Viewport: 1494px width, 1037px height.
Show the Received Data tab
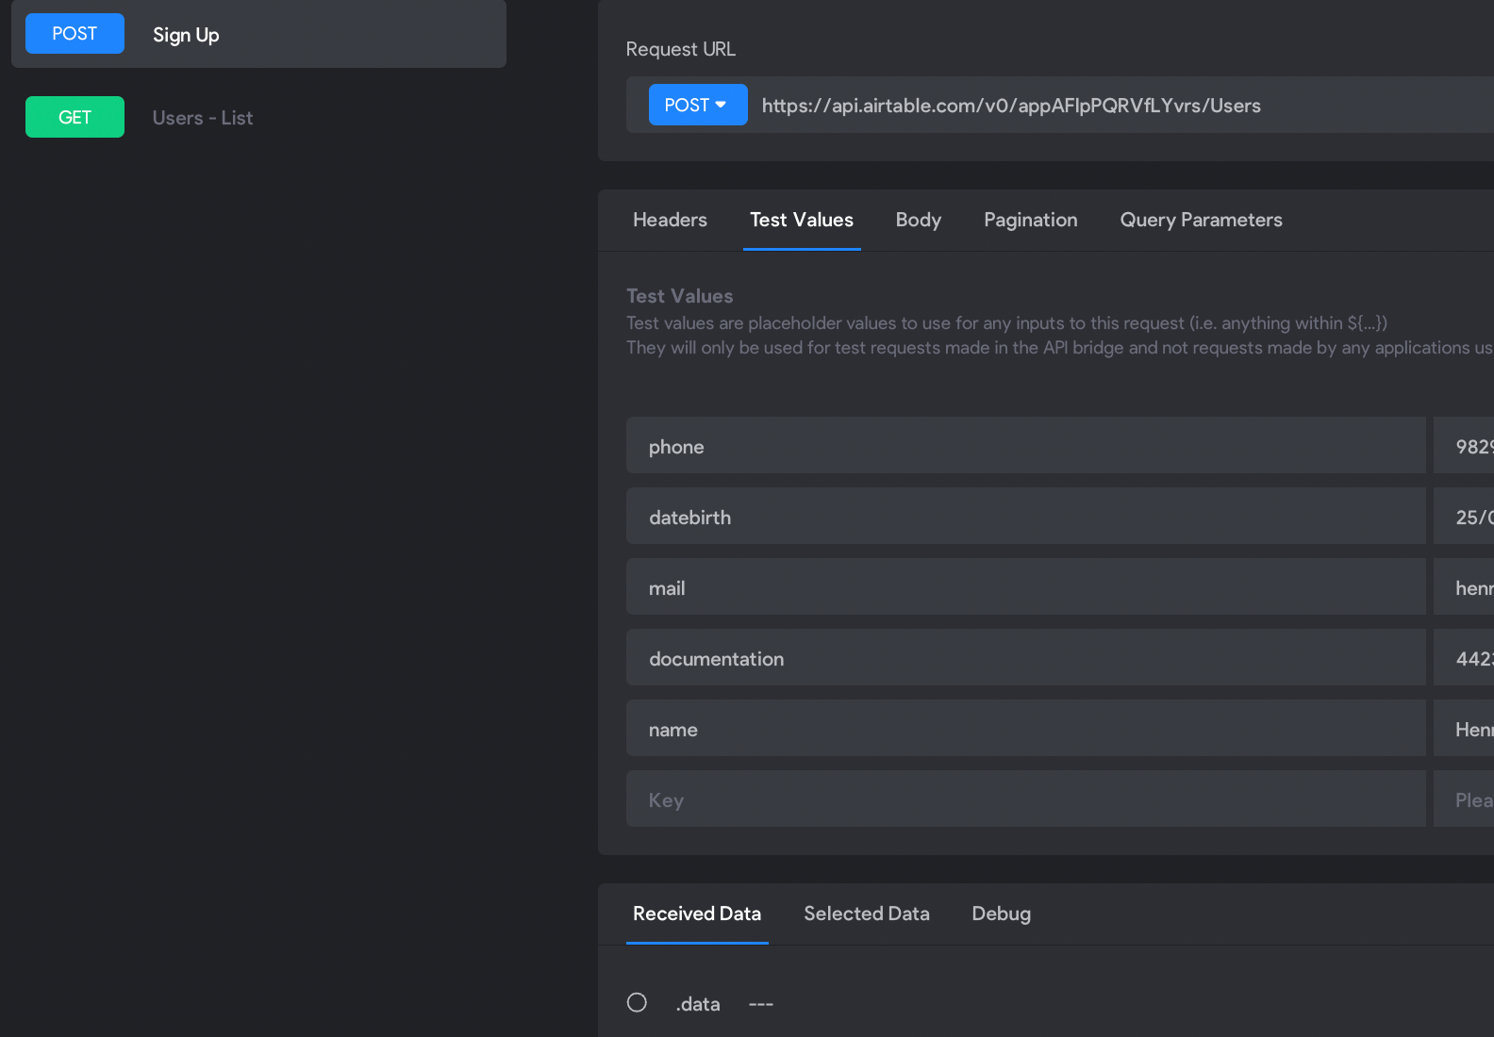[697, 914]
